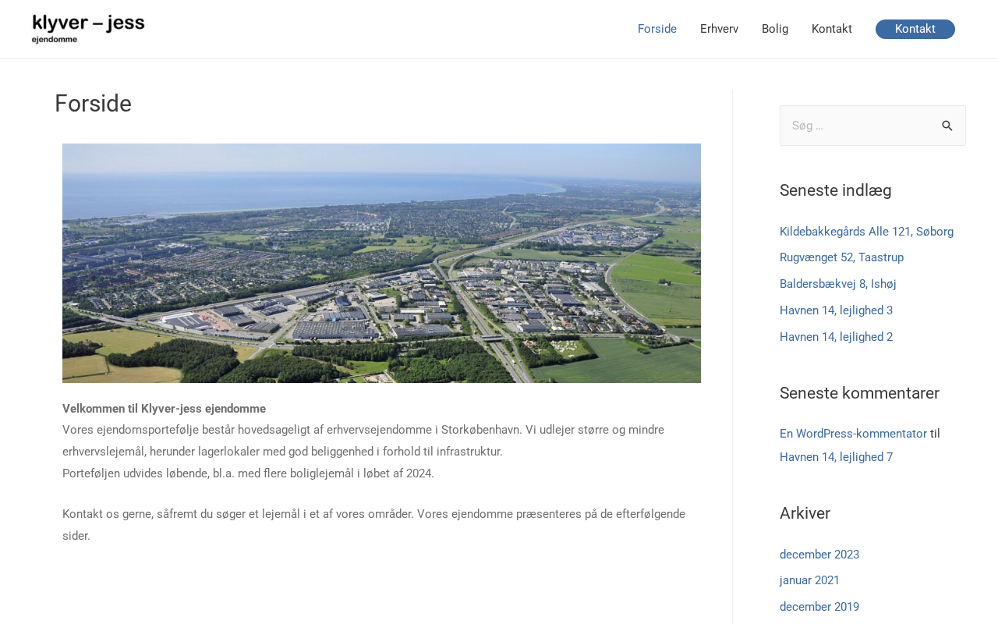Open Rugvænget 52, Taastrup post
The height and width of the screenshot is (624, 998).
(x=841, y=257)
